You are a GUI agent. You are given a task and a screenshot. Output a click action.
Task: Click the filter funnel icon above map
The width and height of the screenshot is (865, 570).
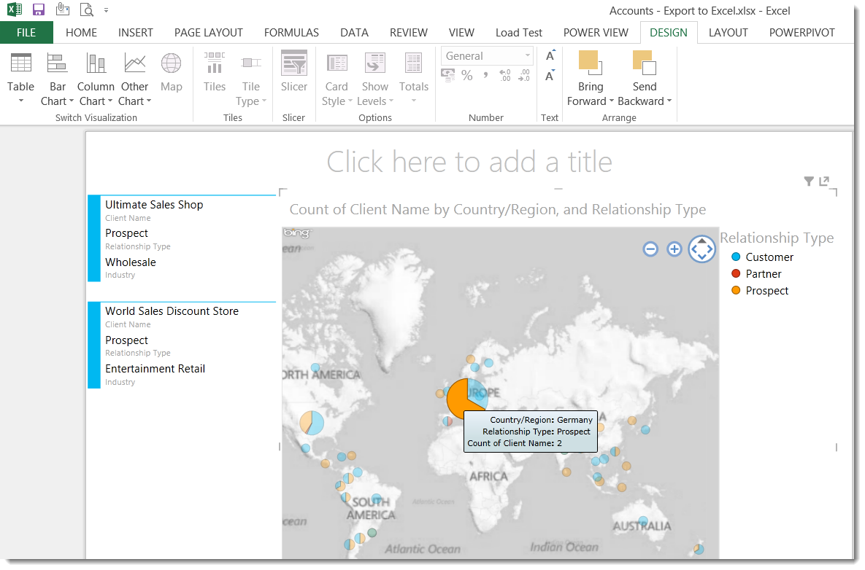pyautogui.click(x=809, y=181)
